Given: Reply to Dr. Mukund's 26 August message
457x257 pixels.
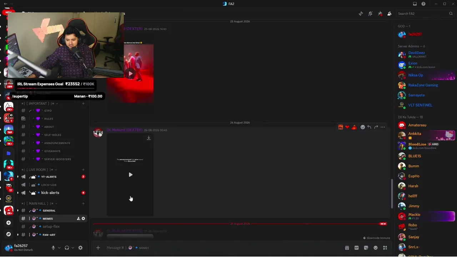Looking at the screenshot, I should (x=369, y=127).
